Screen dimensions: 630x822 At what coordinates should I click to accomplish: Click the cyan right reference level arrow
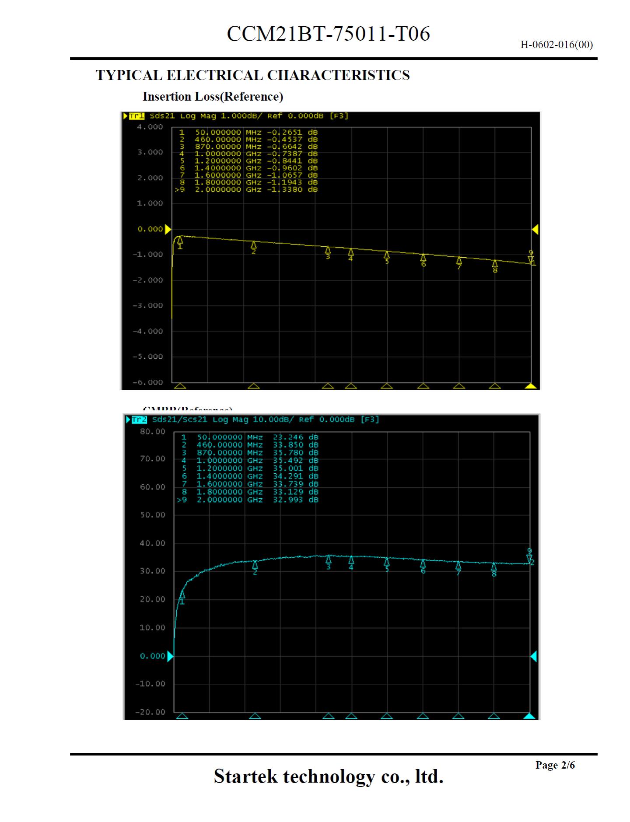click(533, 656)
